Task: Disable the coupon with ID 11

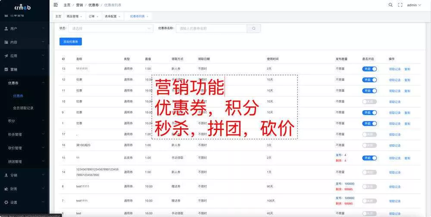Action: (369, 91)
